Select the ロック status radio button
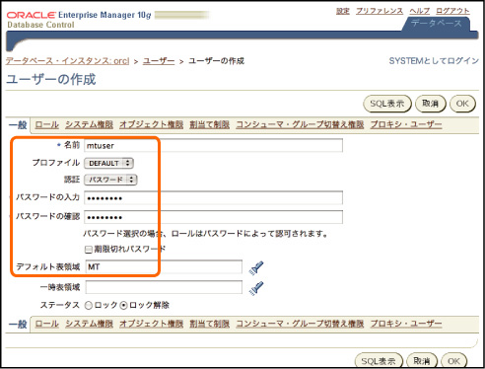The width and height of the screenshot is (485, 369). point(89,305)
